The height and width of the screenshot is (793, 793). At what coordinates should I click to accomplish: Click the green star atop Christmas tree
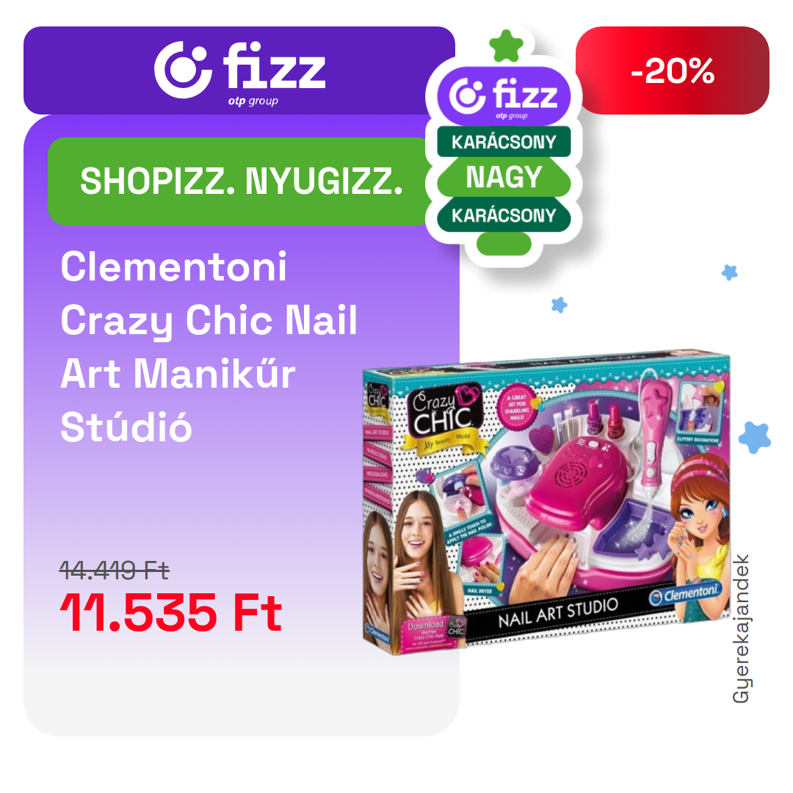pyautogui.click(x=506, y=46)
